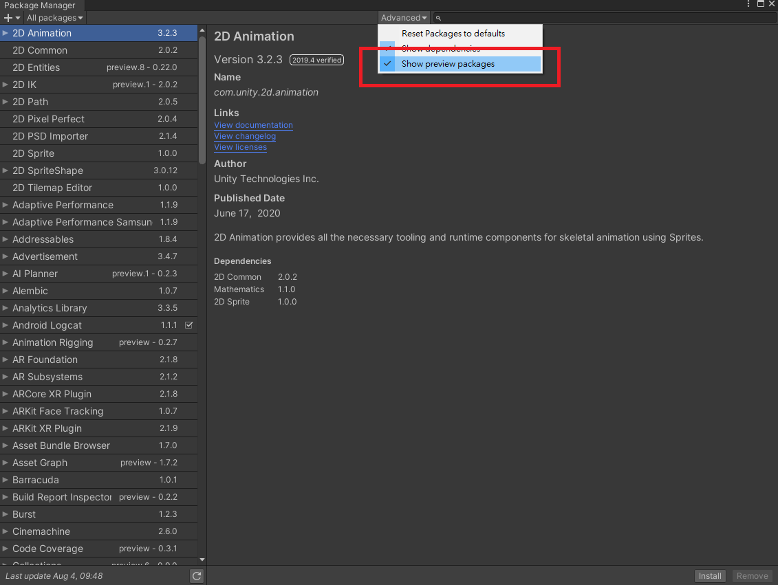Expand the Advertisement package row
Image resolution: width=778 pixels, height=585 pixels.
5,256
